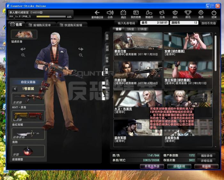The height and width of the screenshot is (180, 224).
Task: Open the clan (战队) shield icon
Action: pos(175,14)
